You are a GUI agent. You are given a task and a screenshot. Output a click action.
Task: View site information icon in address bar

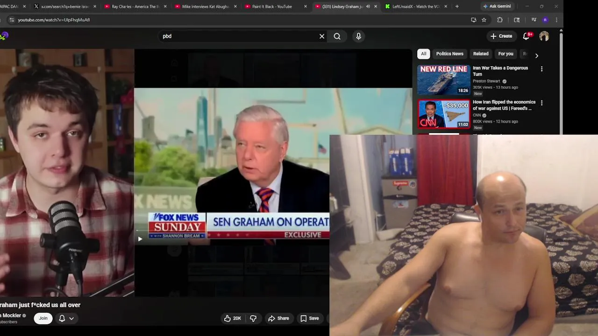[x=12, y=20]
